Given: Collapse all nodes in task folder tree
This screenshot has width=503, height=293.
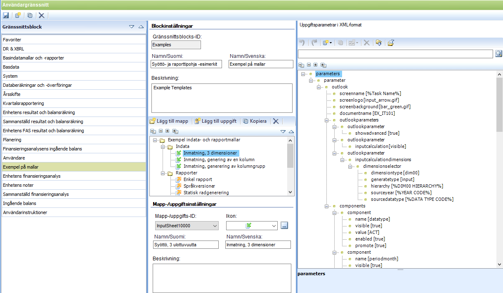Looking at the screenshot, I should coord(153,131).
